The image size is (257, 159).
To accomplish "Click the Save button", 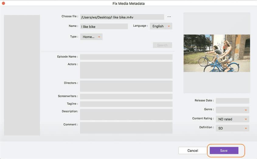I will 224,150.
